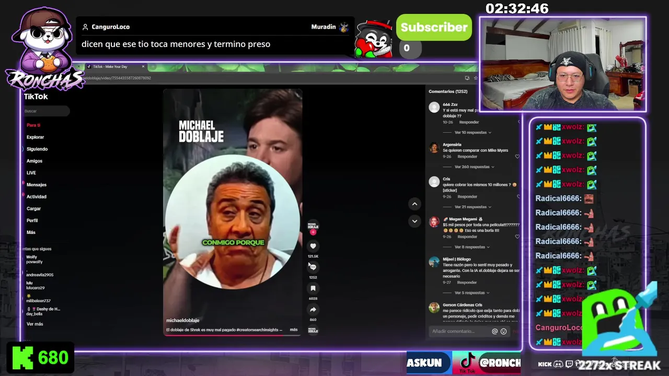Reply to Argensiria's comment

[467, 157]
